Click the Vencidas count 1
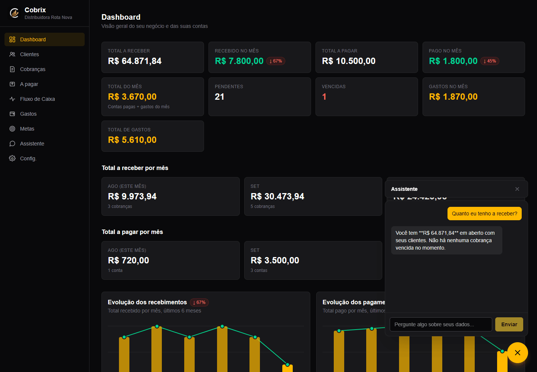537x372 pixels. (x=324, y=97)
